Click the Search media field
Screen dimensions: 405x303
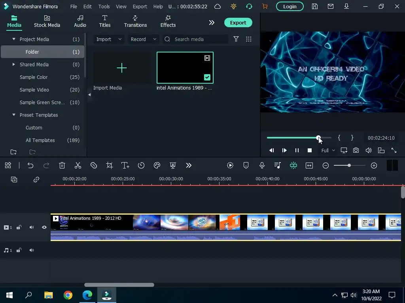click(195, 39)
